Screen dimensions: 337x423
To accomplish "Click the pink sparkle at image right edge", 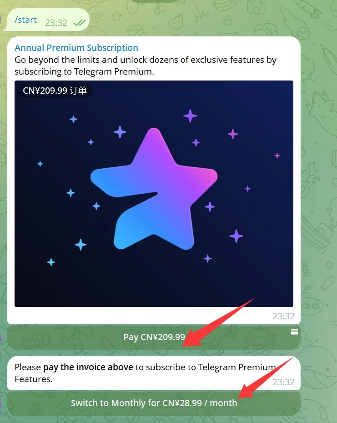I will [x=277, y=156].
